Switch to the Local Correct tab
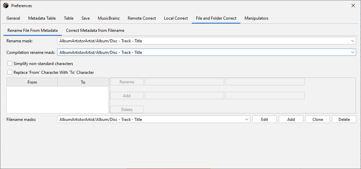The height and width of the screenshot is (169, 361). pos(176,18)
